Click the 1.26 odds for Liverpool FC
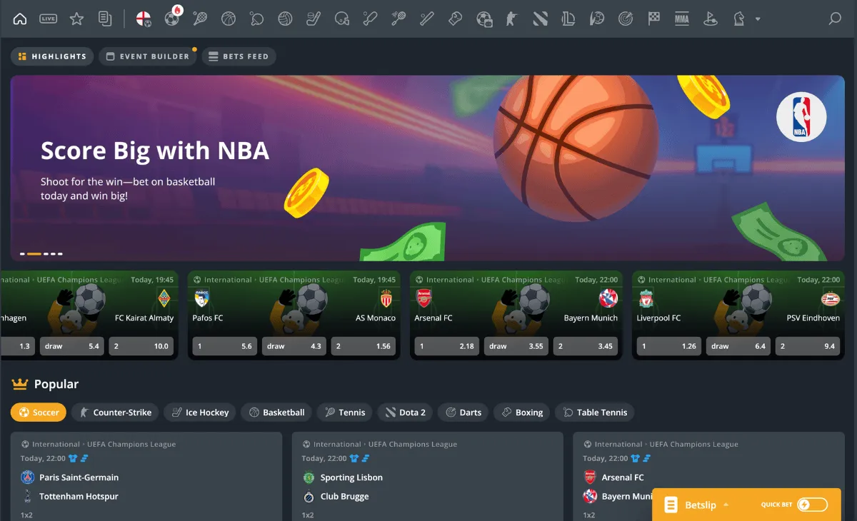Viewport: 857px width, 521px height. coord(668,346)
